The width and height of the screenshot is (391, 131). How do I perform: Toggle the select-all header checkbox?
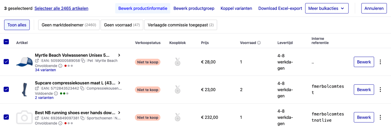[6, 42]
